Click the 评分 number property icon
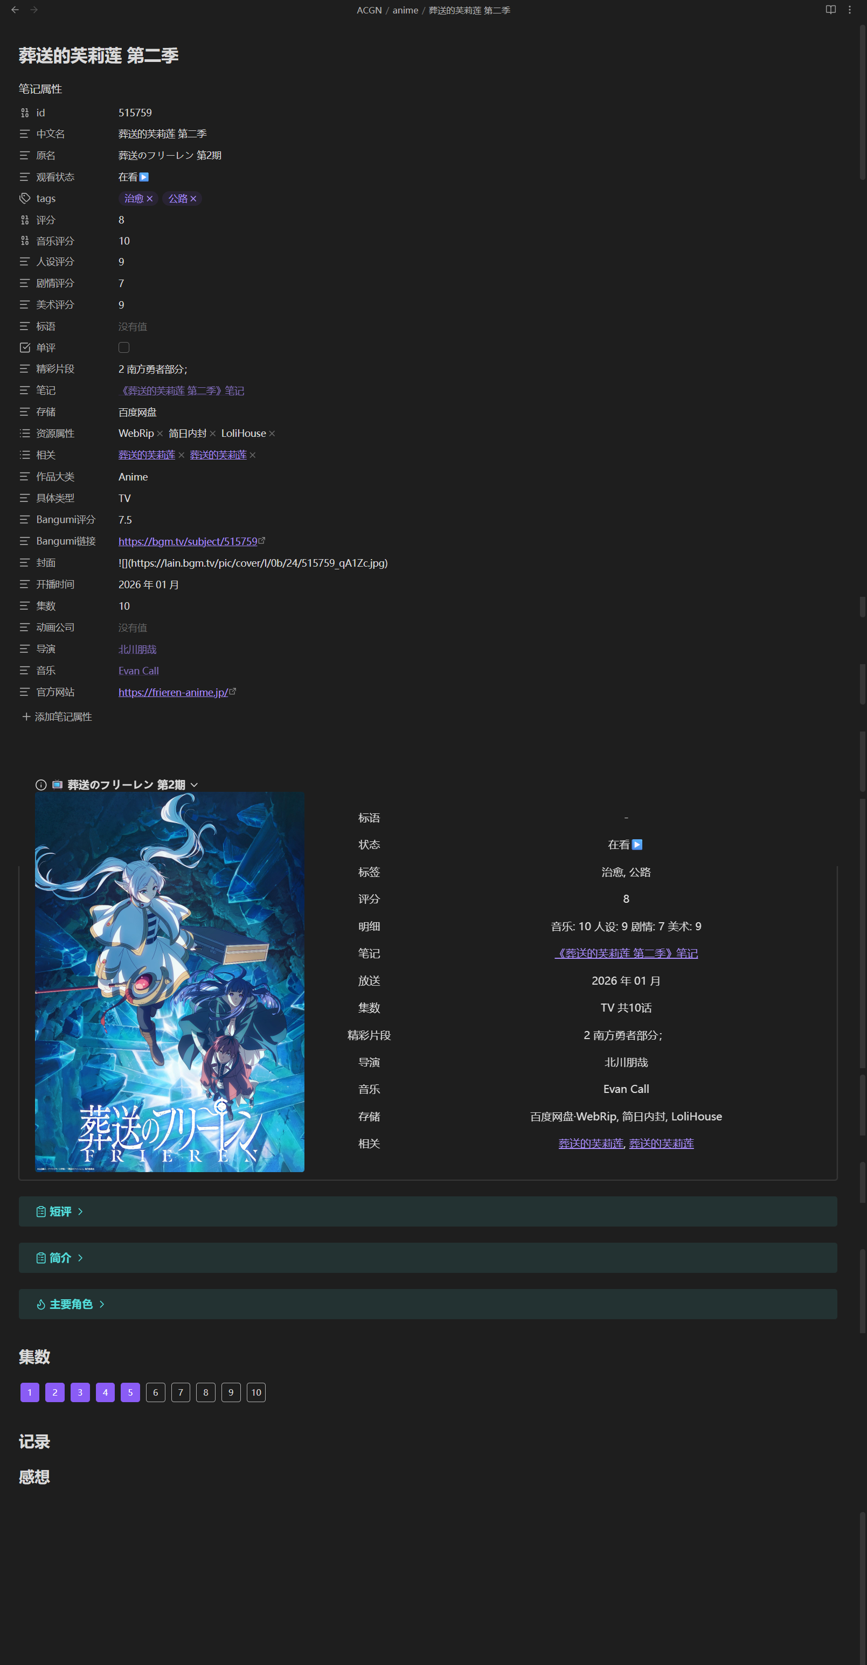This screenshot has width=867, height=1665. [25, 220]
